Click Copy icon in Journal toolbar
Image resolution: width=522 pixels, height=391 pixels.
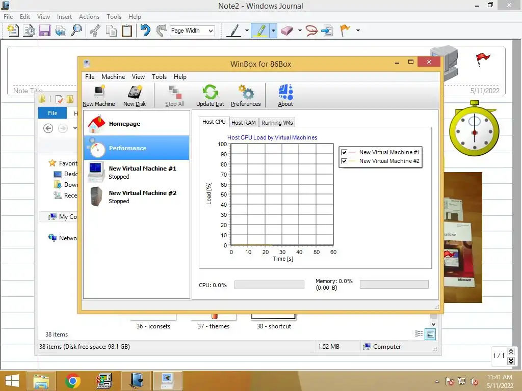(x=111, y=31)
